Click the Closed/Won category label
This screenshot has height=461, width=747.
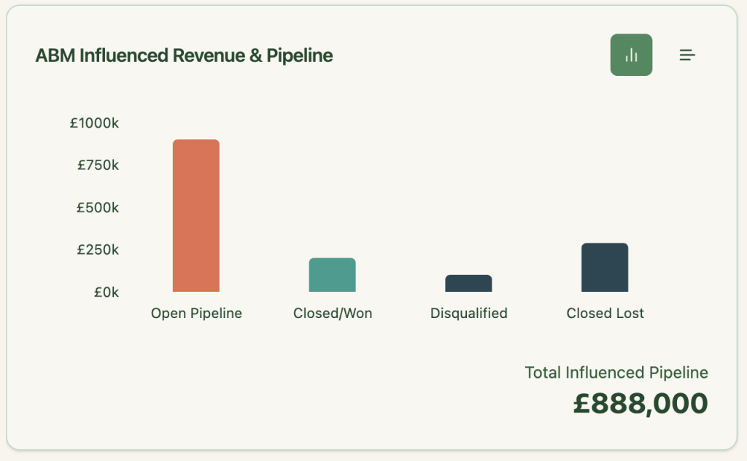(333, 313)
